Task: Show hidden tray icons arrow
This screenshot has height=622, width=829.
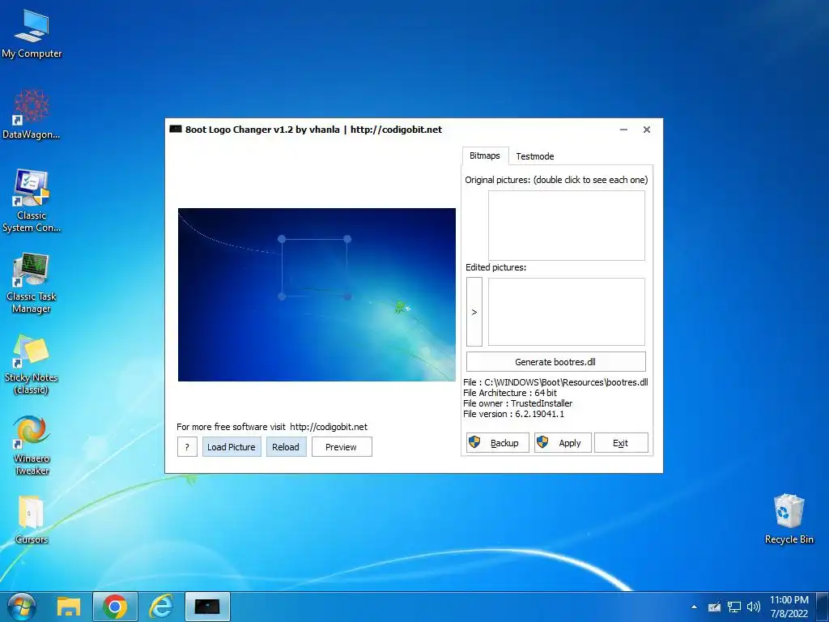Action: tap(694, 607)
